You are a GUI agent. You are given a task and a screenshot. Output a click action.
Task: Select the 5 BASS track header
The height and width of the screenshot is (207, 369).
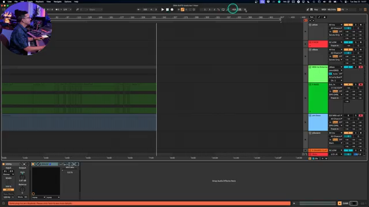318,98
